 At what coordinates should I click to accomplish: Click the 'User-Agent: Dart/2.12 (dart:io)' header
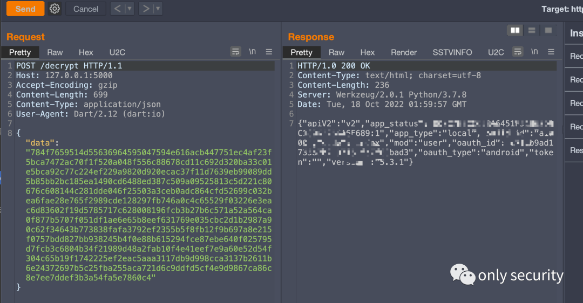tap(90, 114)
